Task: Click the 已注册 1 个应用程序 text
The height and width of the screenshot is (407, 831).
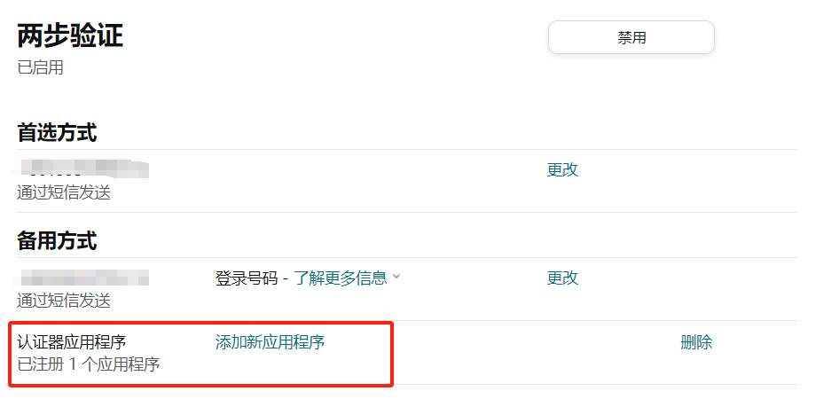Action: point(89,364)
